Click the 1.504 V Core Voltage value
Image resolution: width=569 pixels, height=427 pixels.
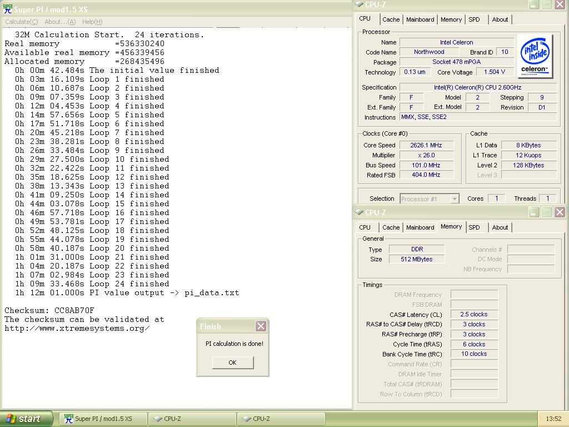coord(495,72)
